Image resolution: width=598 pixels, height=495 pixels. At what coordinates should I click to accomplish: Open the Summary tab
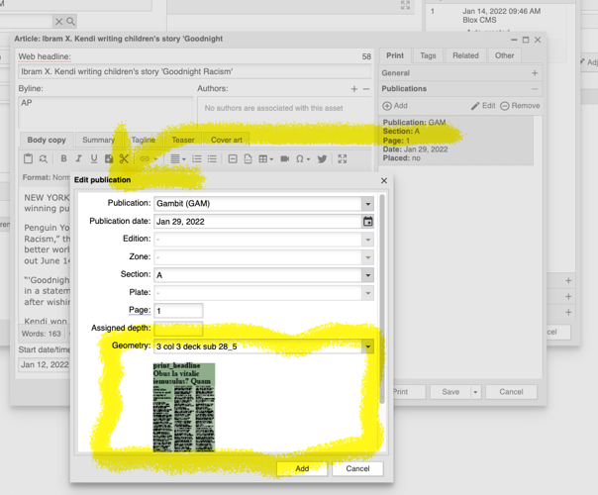click(x=98, y=140)
